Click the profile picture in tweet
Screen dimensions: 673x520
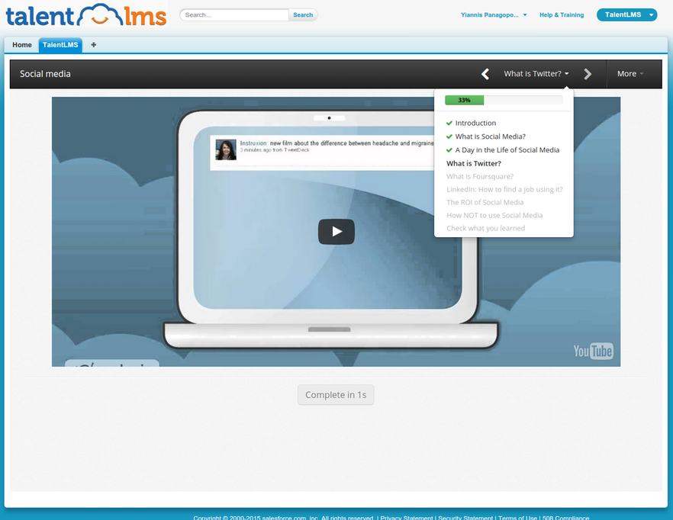point(226,149)
